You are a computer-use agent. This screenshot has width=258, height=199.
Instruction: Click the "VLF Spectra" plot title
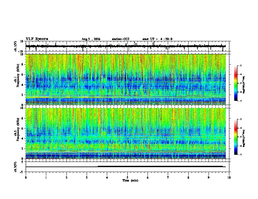(37, 39)
